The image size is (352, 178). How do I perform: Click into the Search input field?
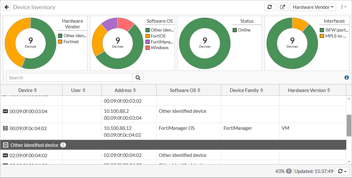pyautogui.click(x=69, y=78)
